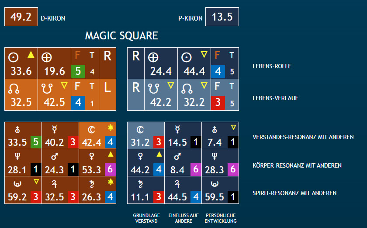Click the magenta 6 box beside Venus 53.3

pos(109,170)
